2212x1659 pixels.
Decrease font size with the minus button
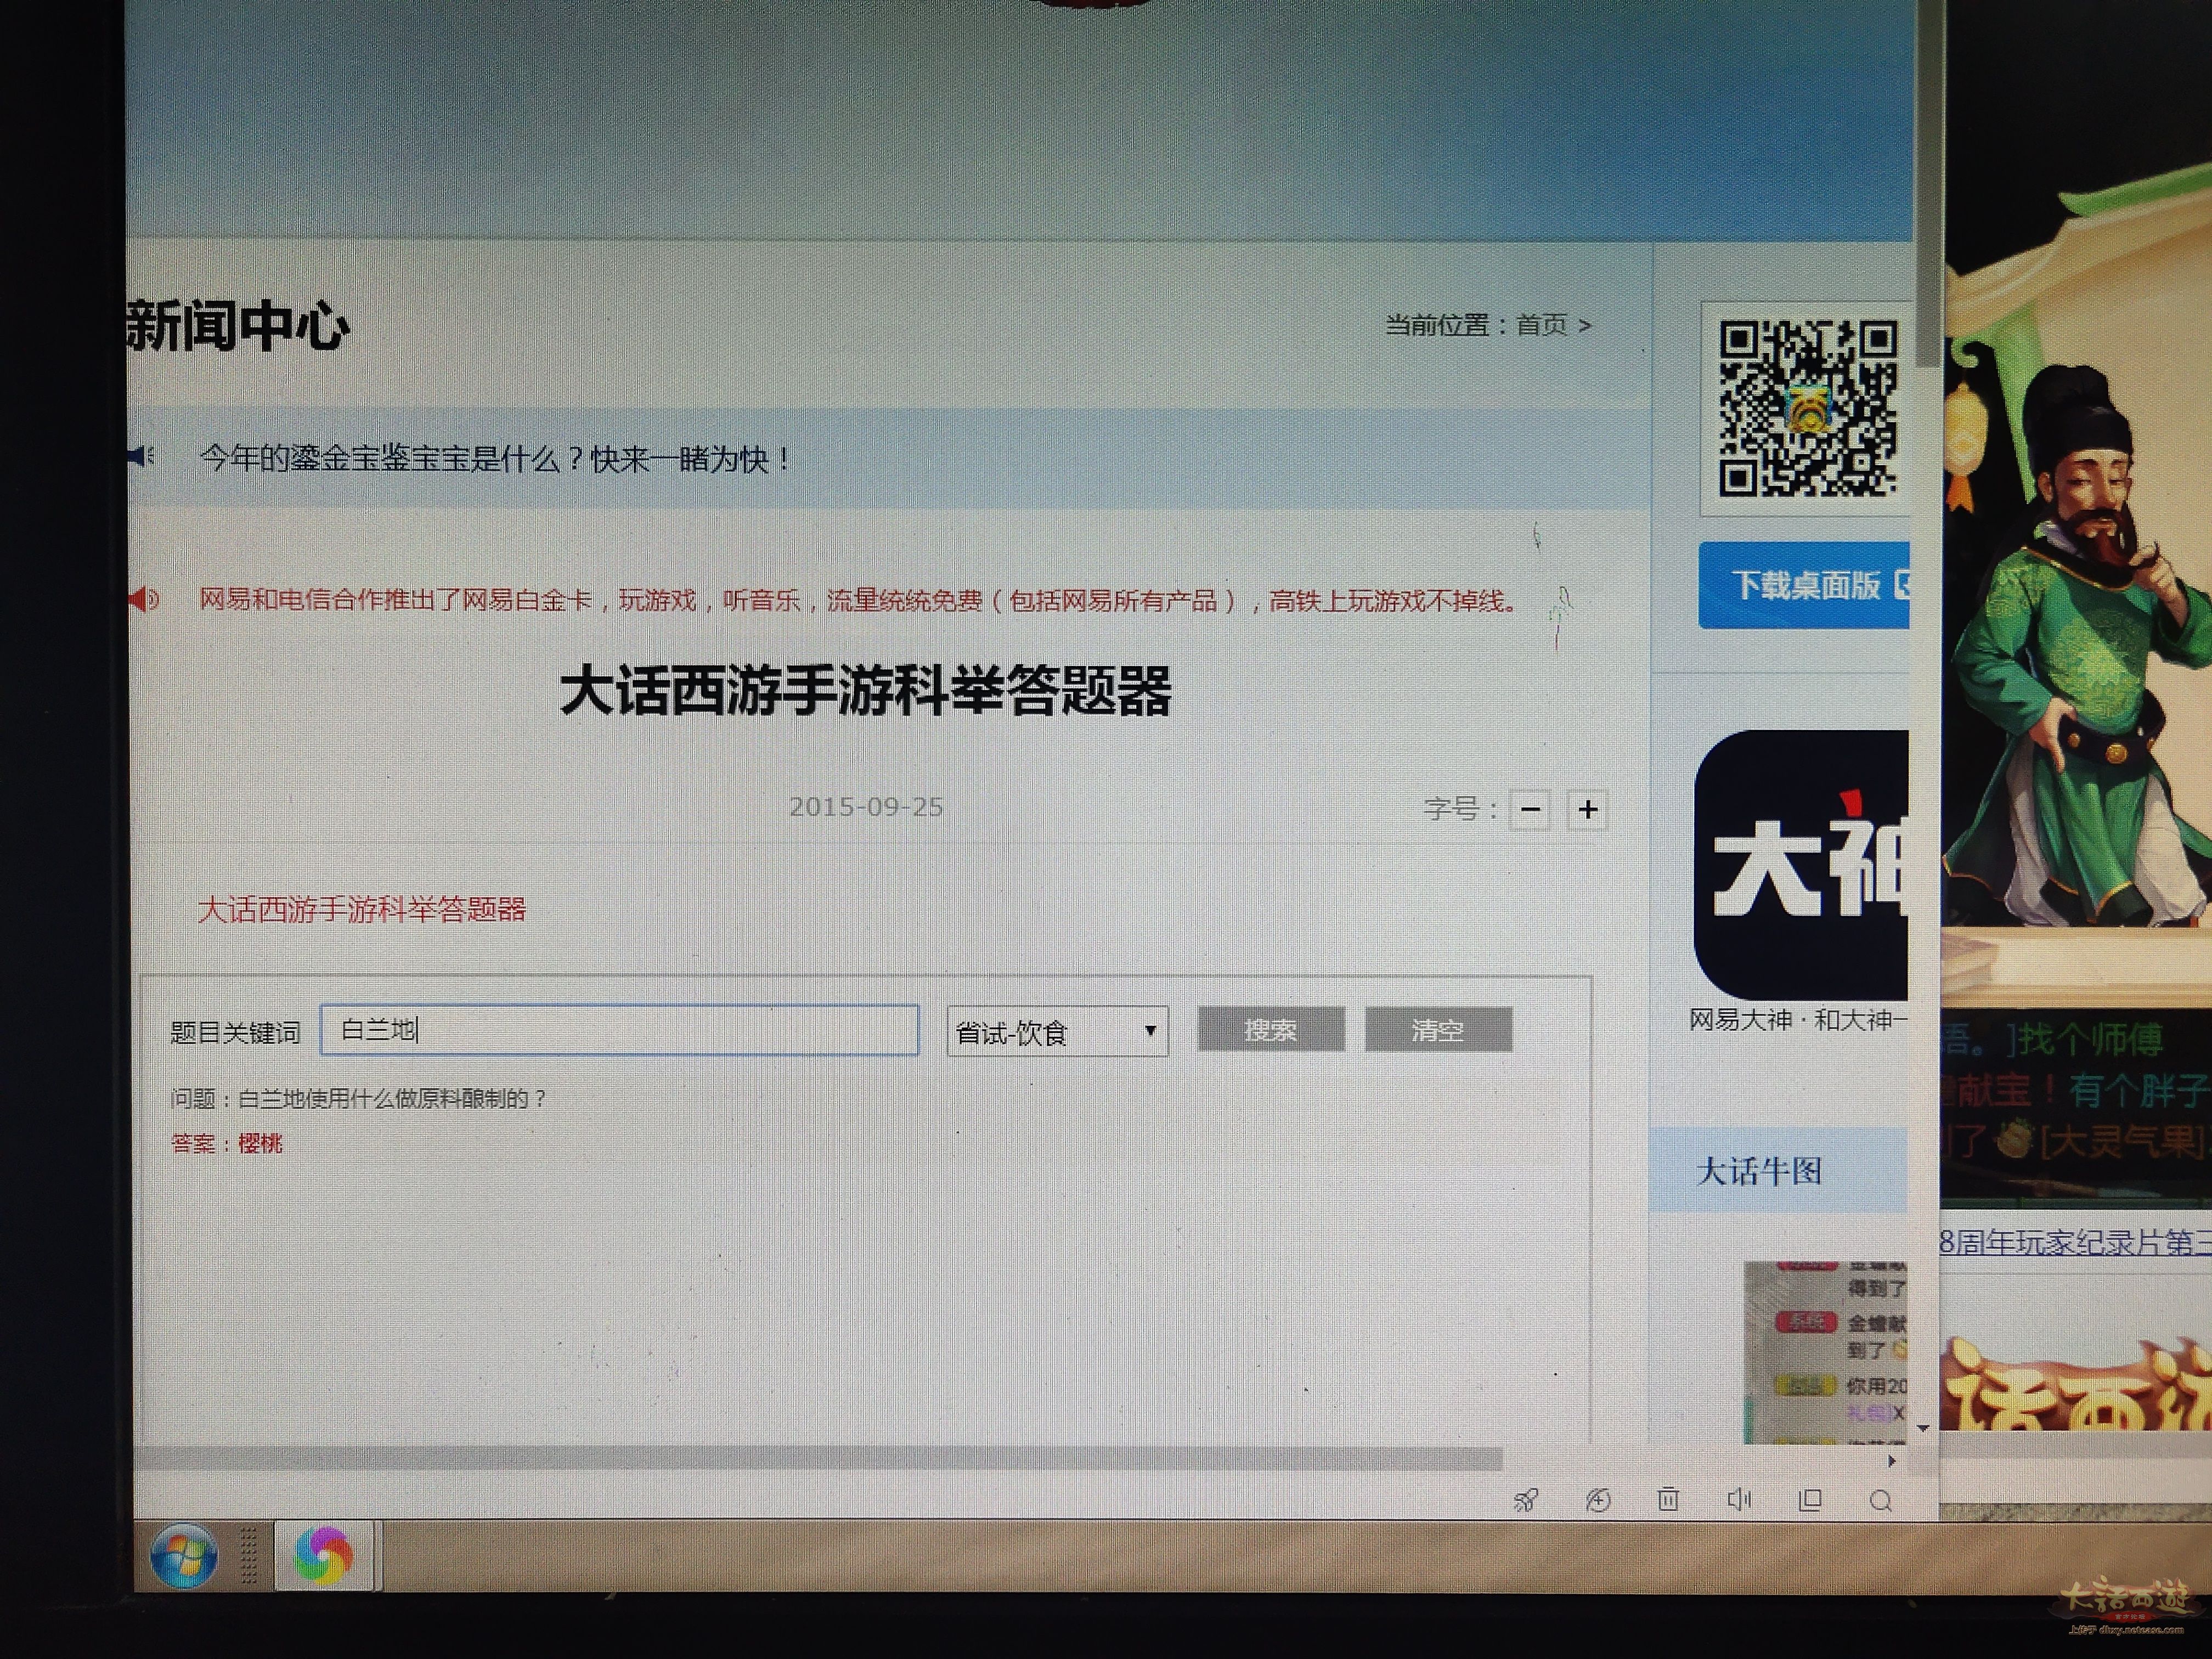coord(1530,809)
